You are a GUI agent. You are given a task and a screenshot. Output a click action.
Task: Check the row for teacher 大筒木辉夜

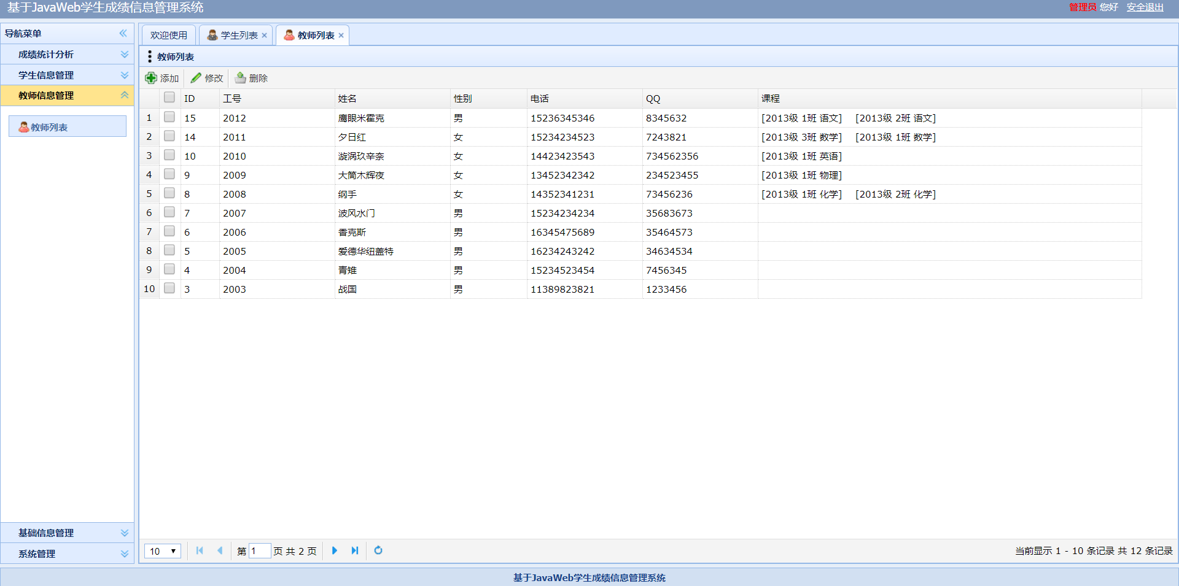(169, 174)
